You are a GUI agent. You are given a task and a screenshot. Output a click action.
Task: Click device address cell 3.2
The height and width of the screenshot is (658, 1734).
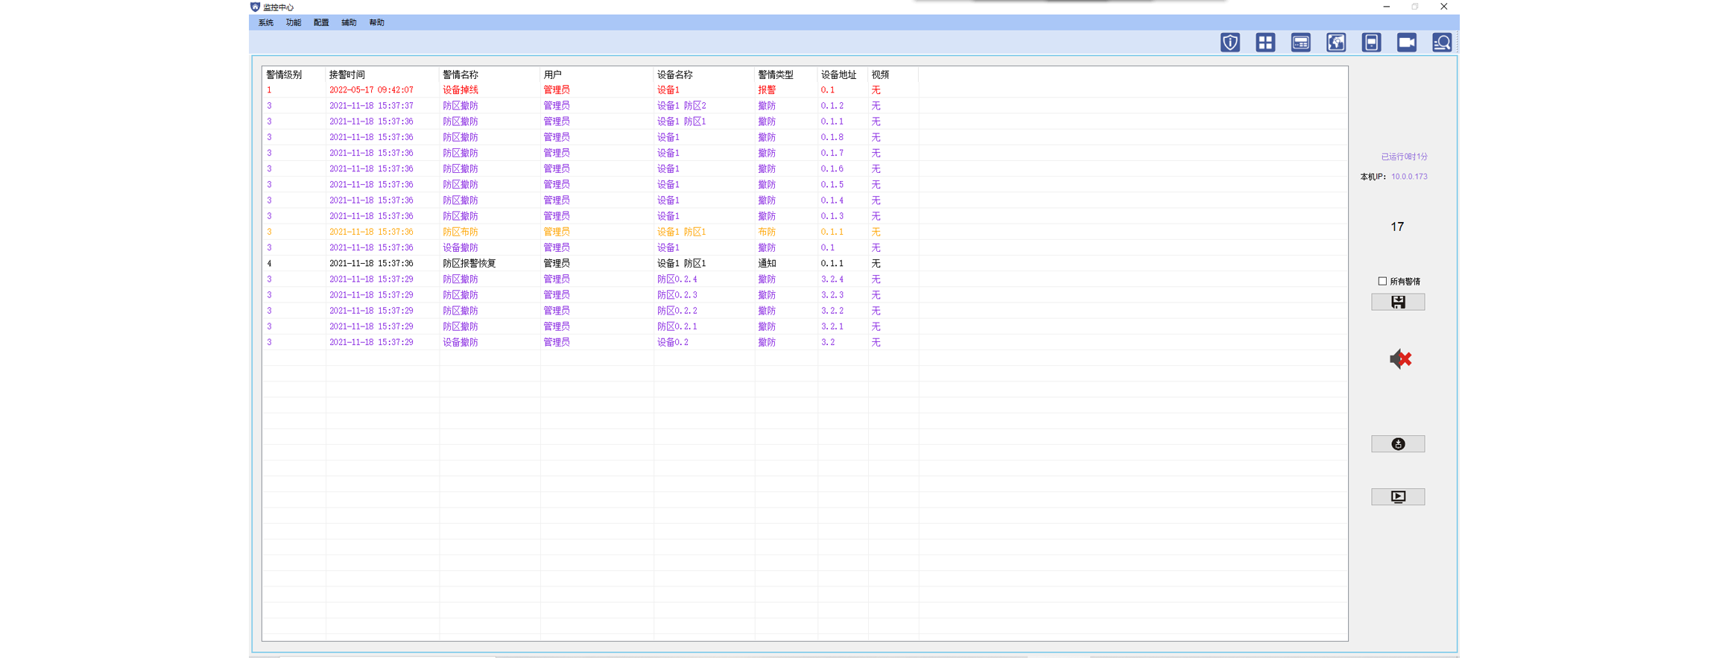828,342
